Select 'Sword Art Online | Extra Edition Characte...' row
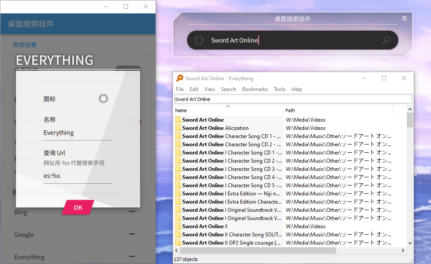Image resolution: width=431 pixels, height=264 pixels. click(290, 202)
